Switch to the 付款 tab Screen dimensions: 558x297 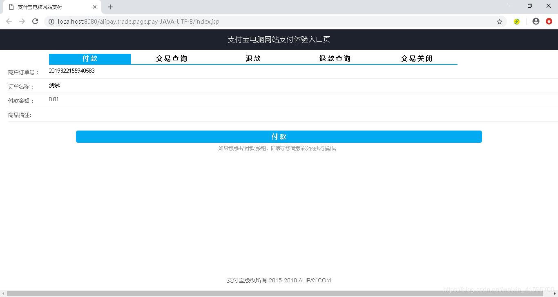pyautogui.click(x=90, y=59)
